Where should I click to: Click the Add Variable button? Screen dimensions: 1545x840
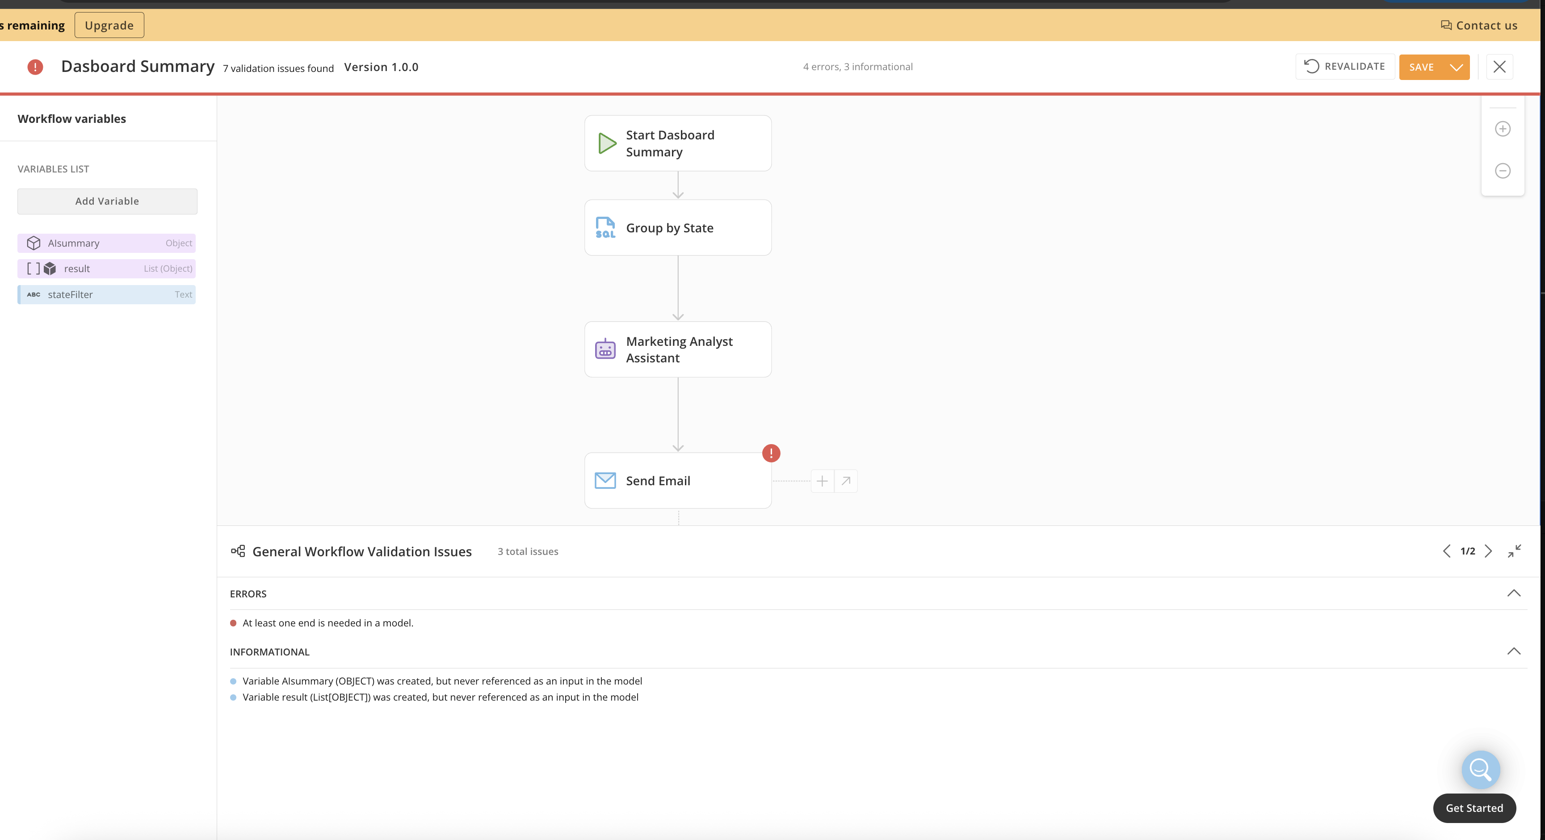pyautogui.click(x=107, y=202)
